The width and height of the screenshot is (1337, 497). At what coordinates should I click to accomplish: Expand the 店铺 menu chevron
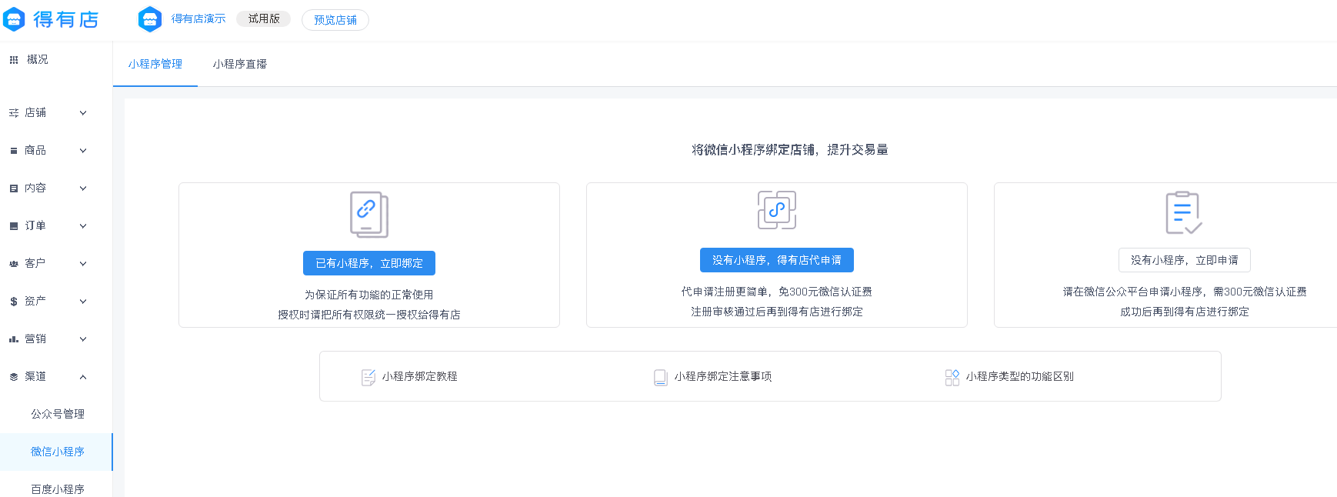pos(83,113)
